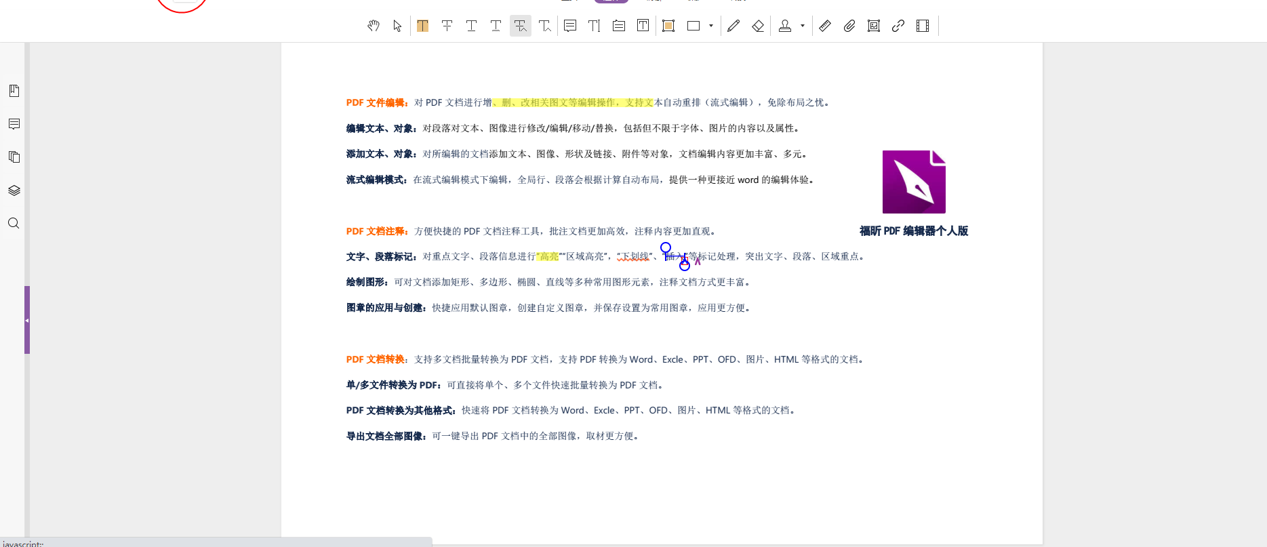This screenshot has width=1267, height=547.
Task: Click the yellow highlighted text on first line
Action: (573, 102)
